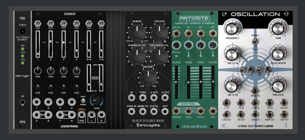Click the Oscillation PULSE WIDTH knob
The image size is (305, 140).
278,54
